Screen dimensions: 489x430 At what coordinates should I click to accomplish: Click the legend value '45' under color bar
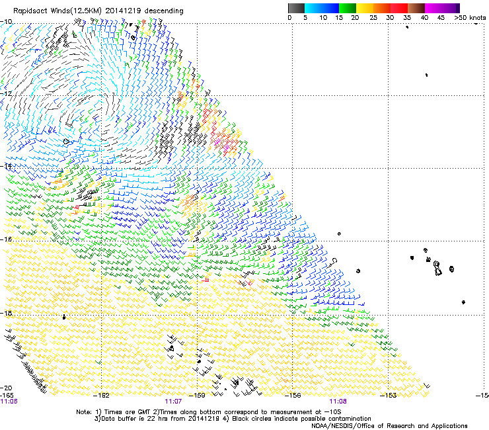[441, 18]
